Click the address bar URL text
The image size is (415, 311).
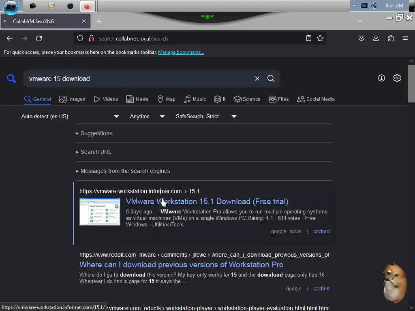coord(133,38)
